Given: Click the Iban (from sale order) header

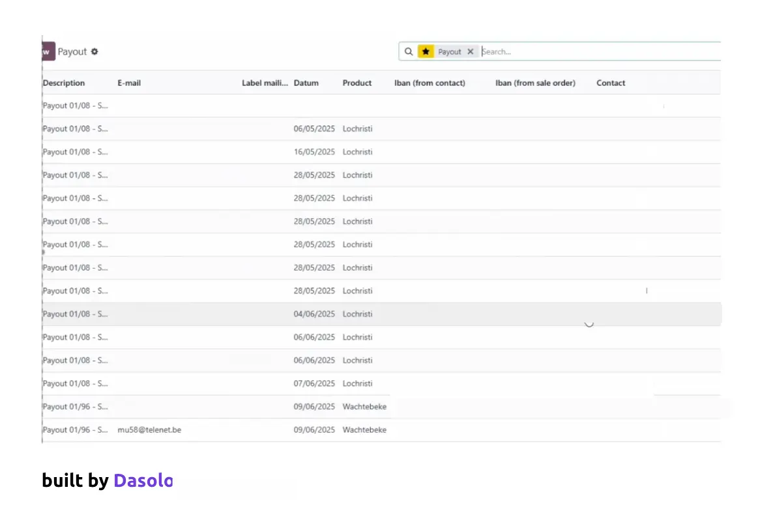Looking at the screenshot, I should [x=535, y=83].
